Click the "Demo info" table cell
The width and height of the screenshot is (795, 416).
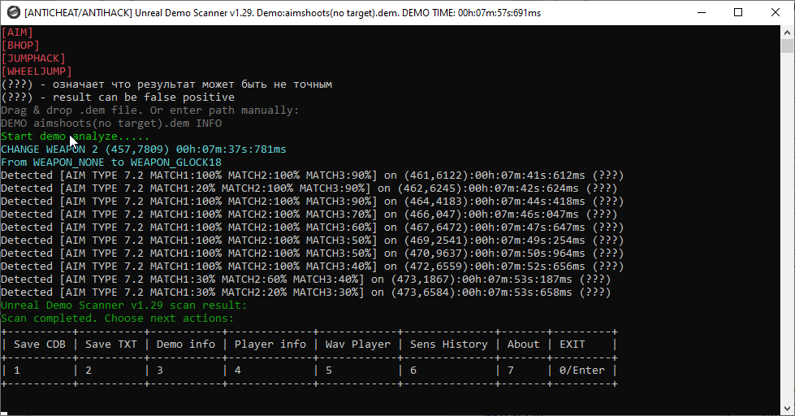click(x=186, y=344)
